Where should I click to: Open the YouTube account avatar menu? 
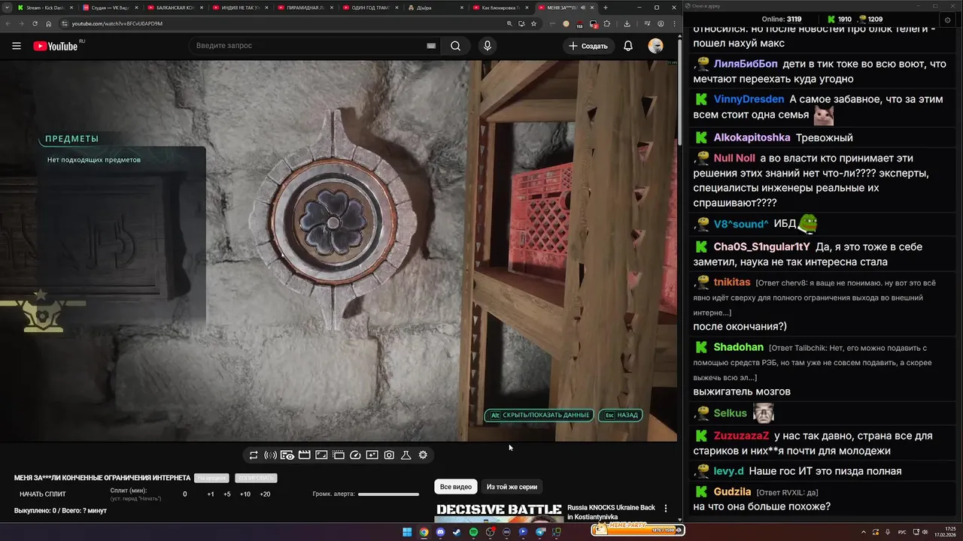point(656,46)
